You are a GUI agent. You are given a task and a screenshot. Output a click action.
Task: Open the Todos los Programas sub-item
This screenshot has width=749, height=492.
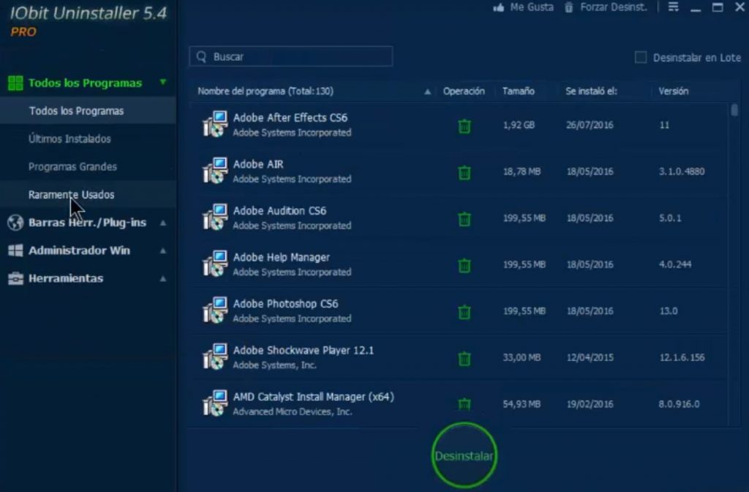[x=88, y=111]
